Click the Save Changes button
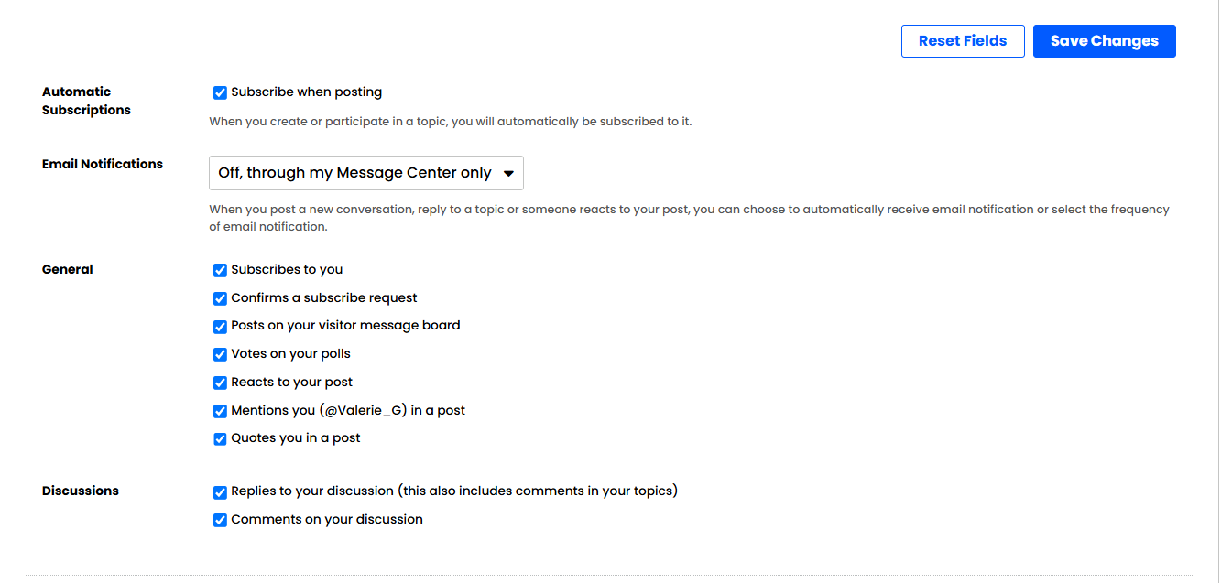Image resolution: width=1221 pixels, height=583 pixels. tap(1104, 41)
